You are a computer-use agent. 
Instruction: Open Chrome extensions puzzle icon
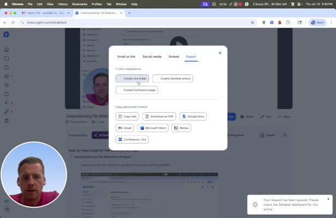pyautogui.click(x=288, y=22)
